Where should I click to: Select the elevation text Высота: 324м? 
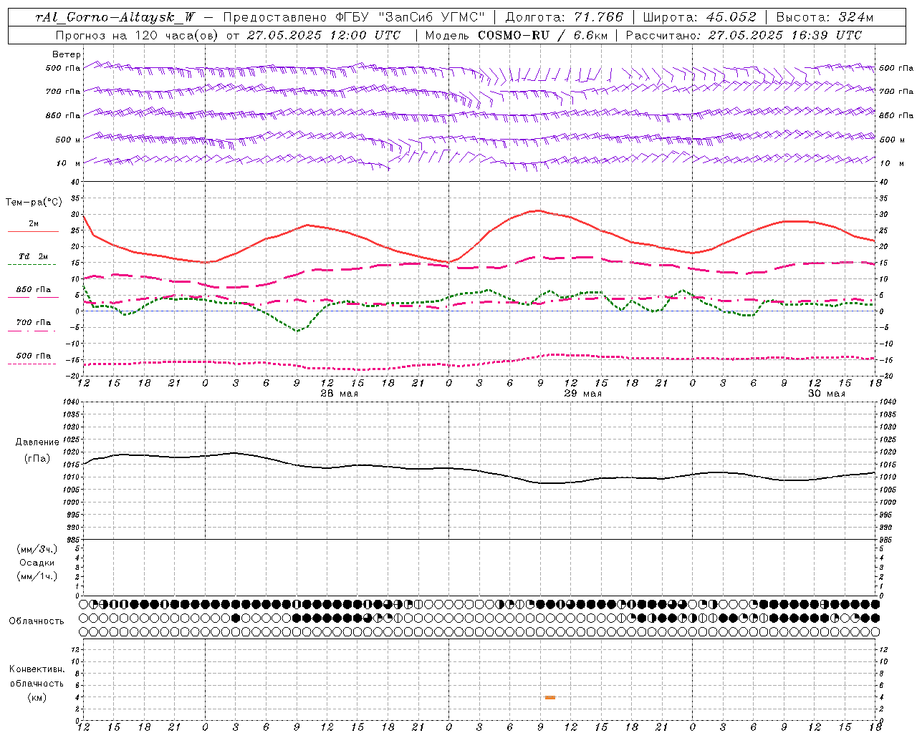[x=825, y=17]
